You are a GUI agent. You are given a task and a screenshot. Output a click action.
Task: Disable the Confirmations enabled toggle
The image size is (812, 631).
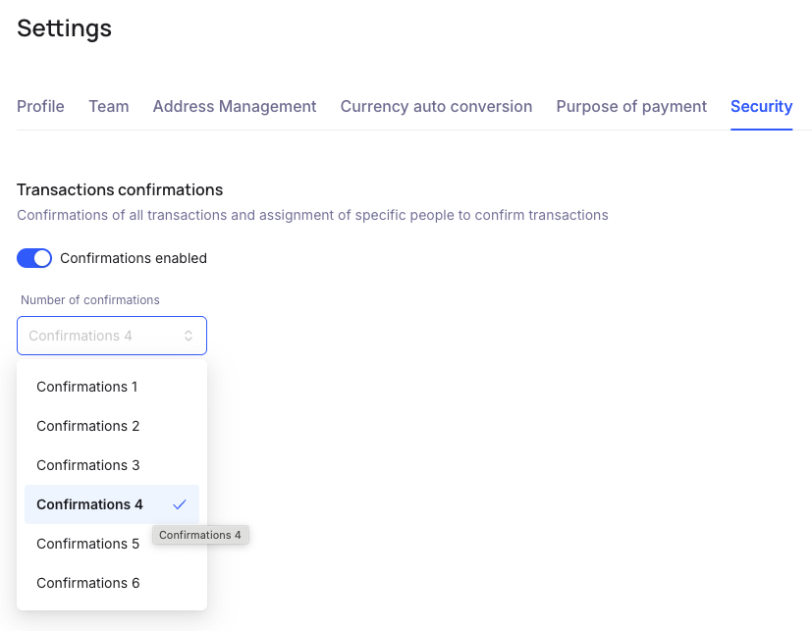34,258
